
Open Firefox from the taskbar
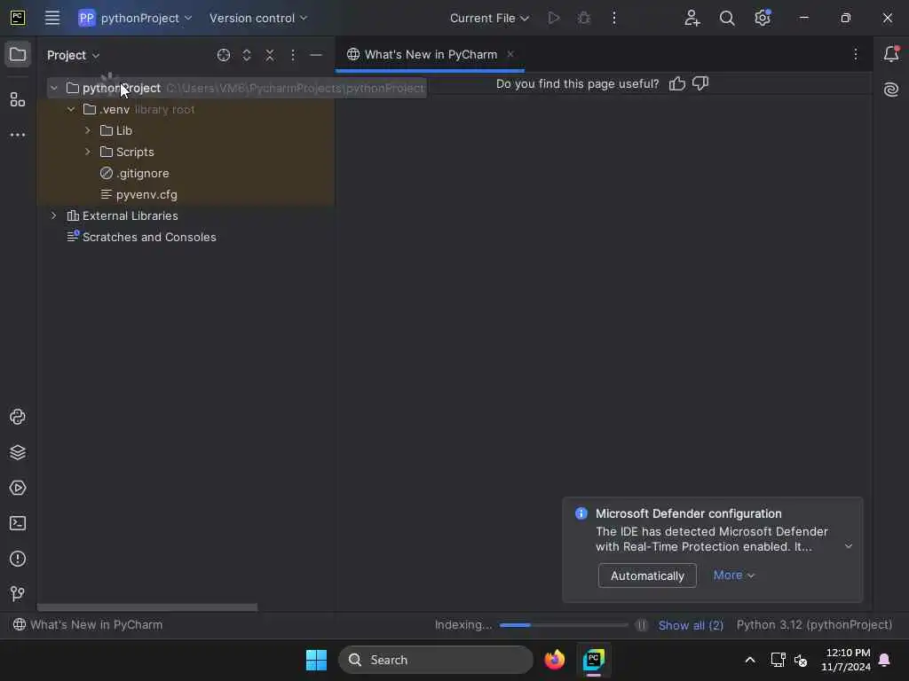[x=554, y=660]
